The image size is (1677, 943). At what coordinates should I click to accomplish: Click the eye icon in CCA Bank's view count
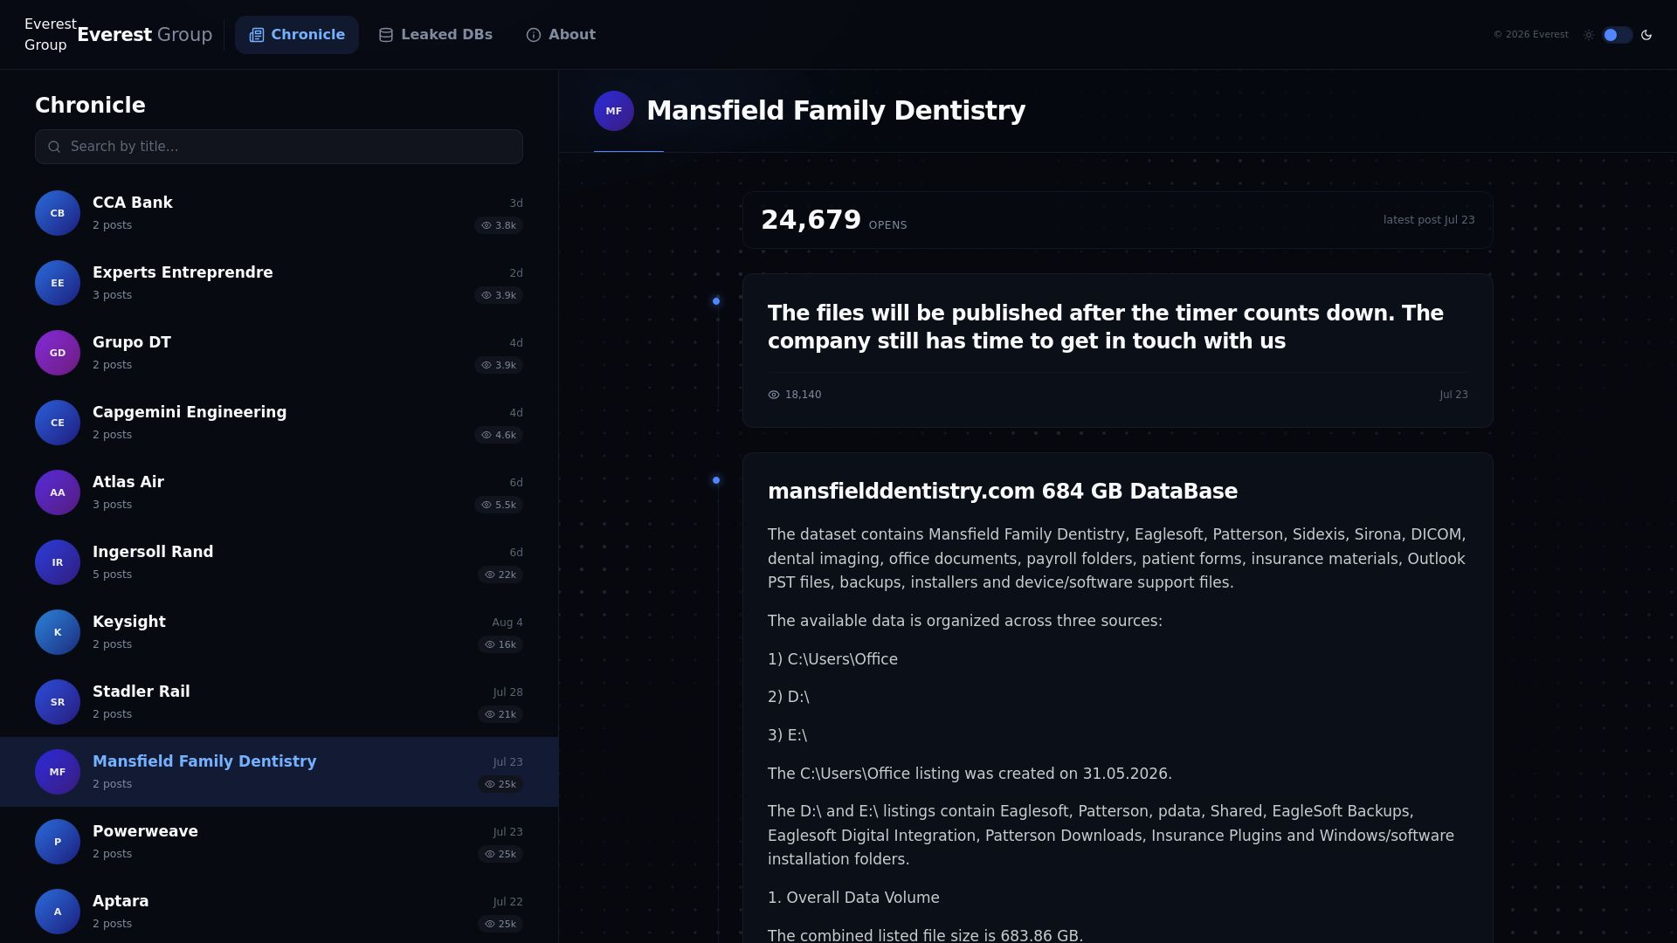tap(487, 225)
